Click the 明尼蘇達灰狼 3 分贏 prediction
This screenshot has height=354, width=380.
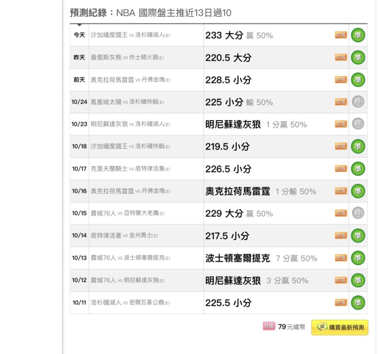(257, 280)
